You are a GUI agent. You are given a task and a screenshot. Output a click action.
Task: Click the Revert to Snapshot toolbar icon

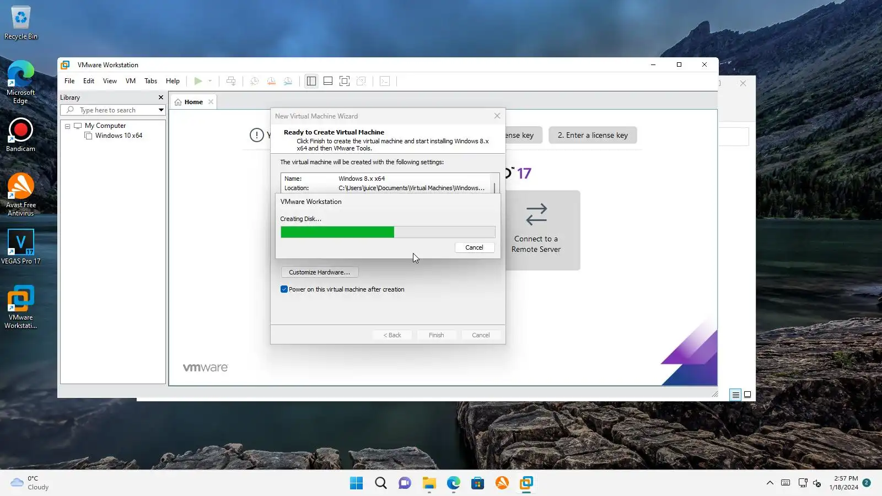click(271, 81)
